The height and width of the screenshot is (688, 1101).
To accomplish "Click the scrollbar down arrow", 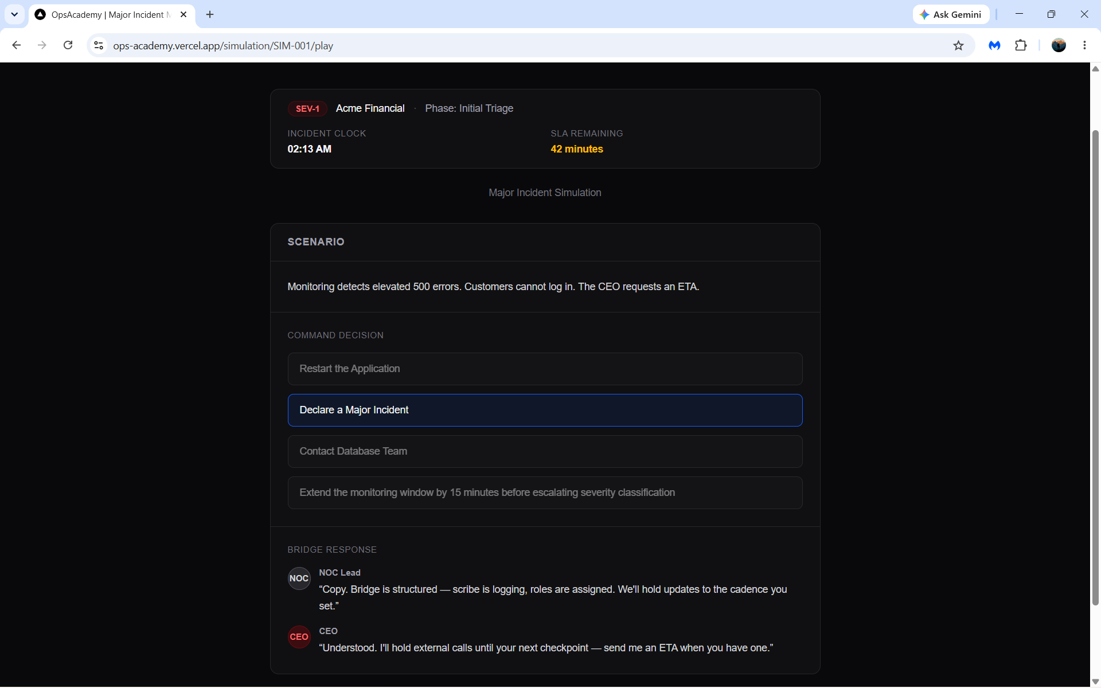I will tap(1095, 682).
